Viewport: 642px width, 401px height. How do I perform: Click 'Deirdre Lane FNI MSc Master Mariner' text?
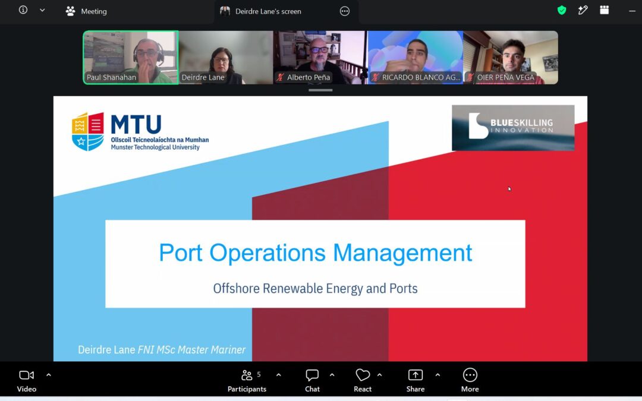click(162, 350)
